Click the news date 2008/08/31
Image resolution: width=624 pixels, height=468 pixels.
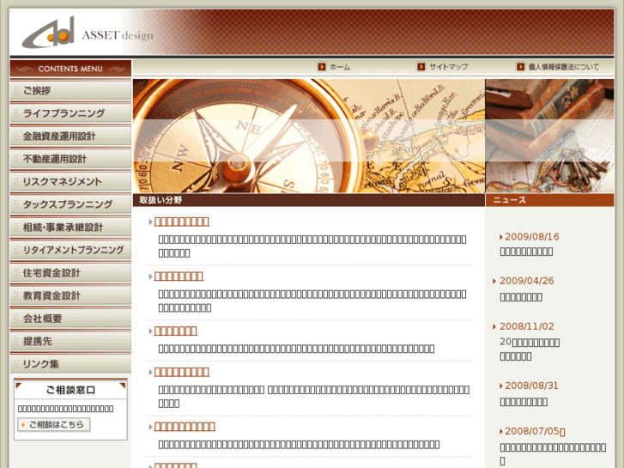pos(531,386)
